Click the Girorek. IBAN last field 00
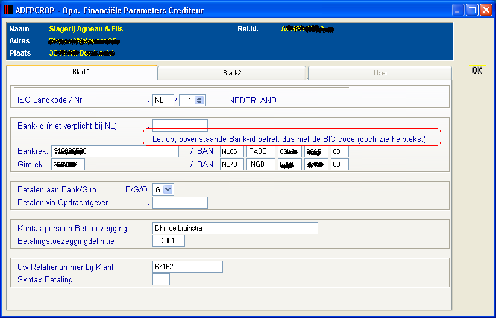The image size is (496, 318). (x=340, y=164)
